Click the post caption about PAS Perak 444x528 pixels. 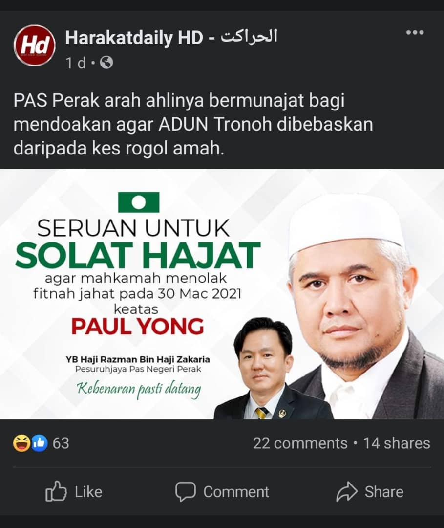click(x=193, y=124)
